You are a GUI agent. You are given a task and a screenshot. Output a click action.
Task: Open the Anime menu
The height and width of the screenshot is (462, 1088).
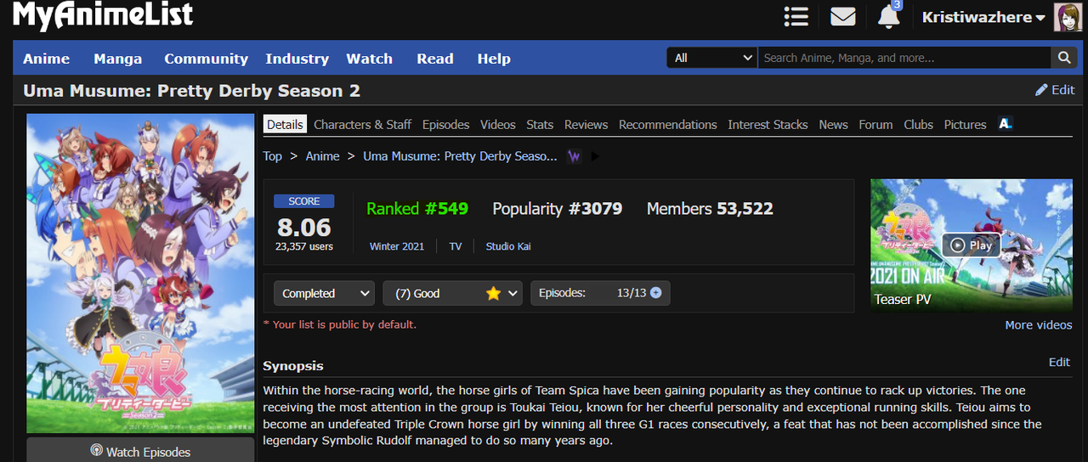coord(46,59)
